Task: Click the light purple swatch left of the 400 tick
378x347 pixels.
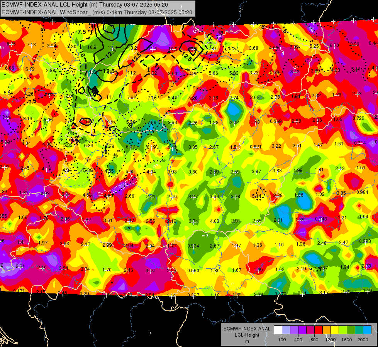Action: [x=294, y=330]
